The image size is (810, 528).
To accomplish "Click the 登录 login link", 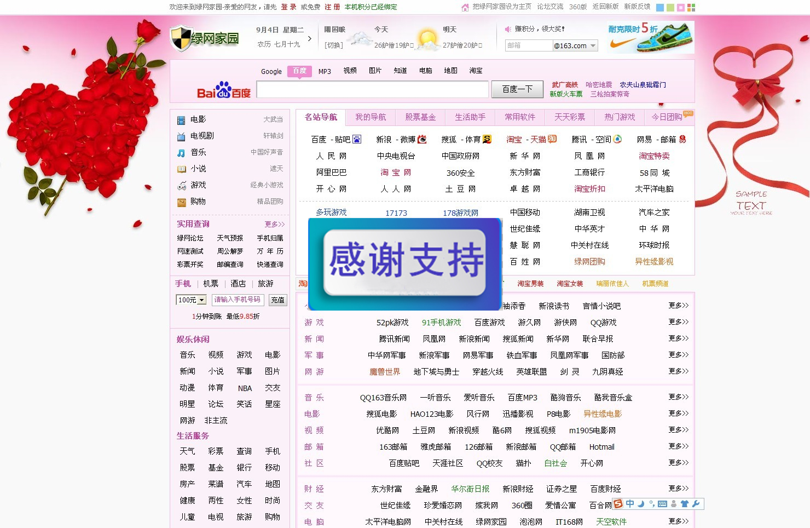I will 288,7.
